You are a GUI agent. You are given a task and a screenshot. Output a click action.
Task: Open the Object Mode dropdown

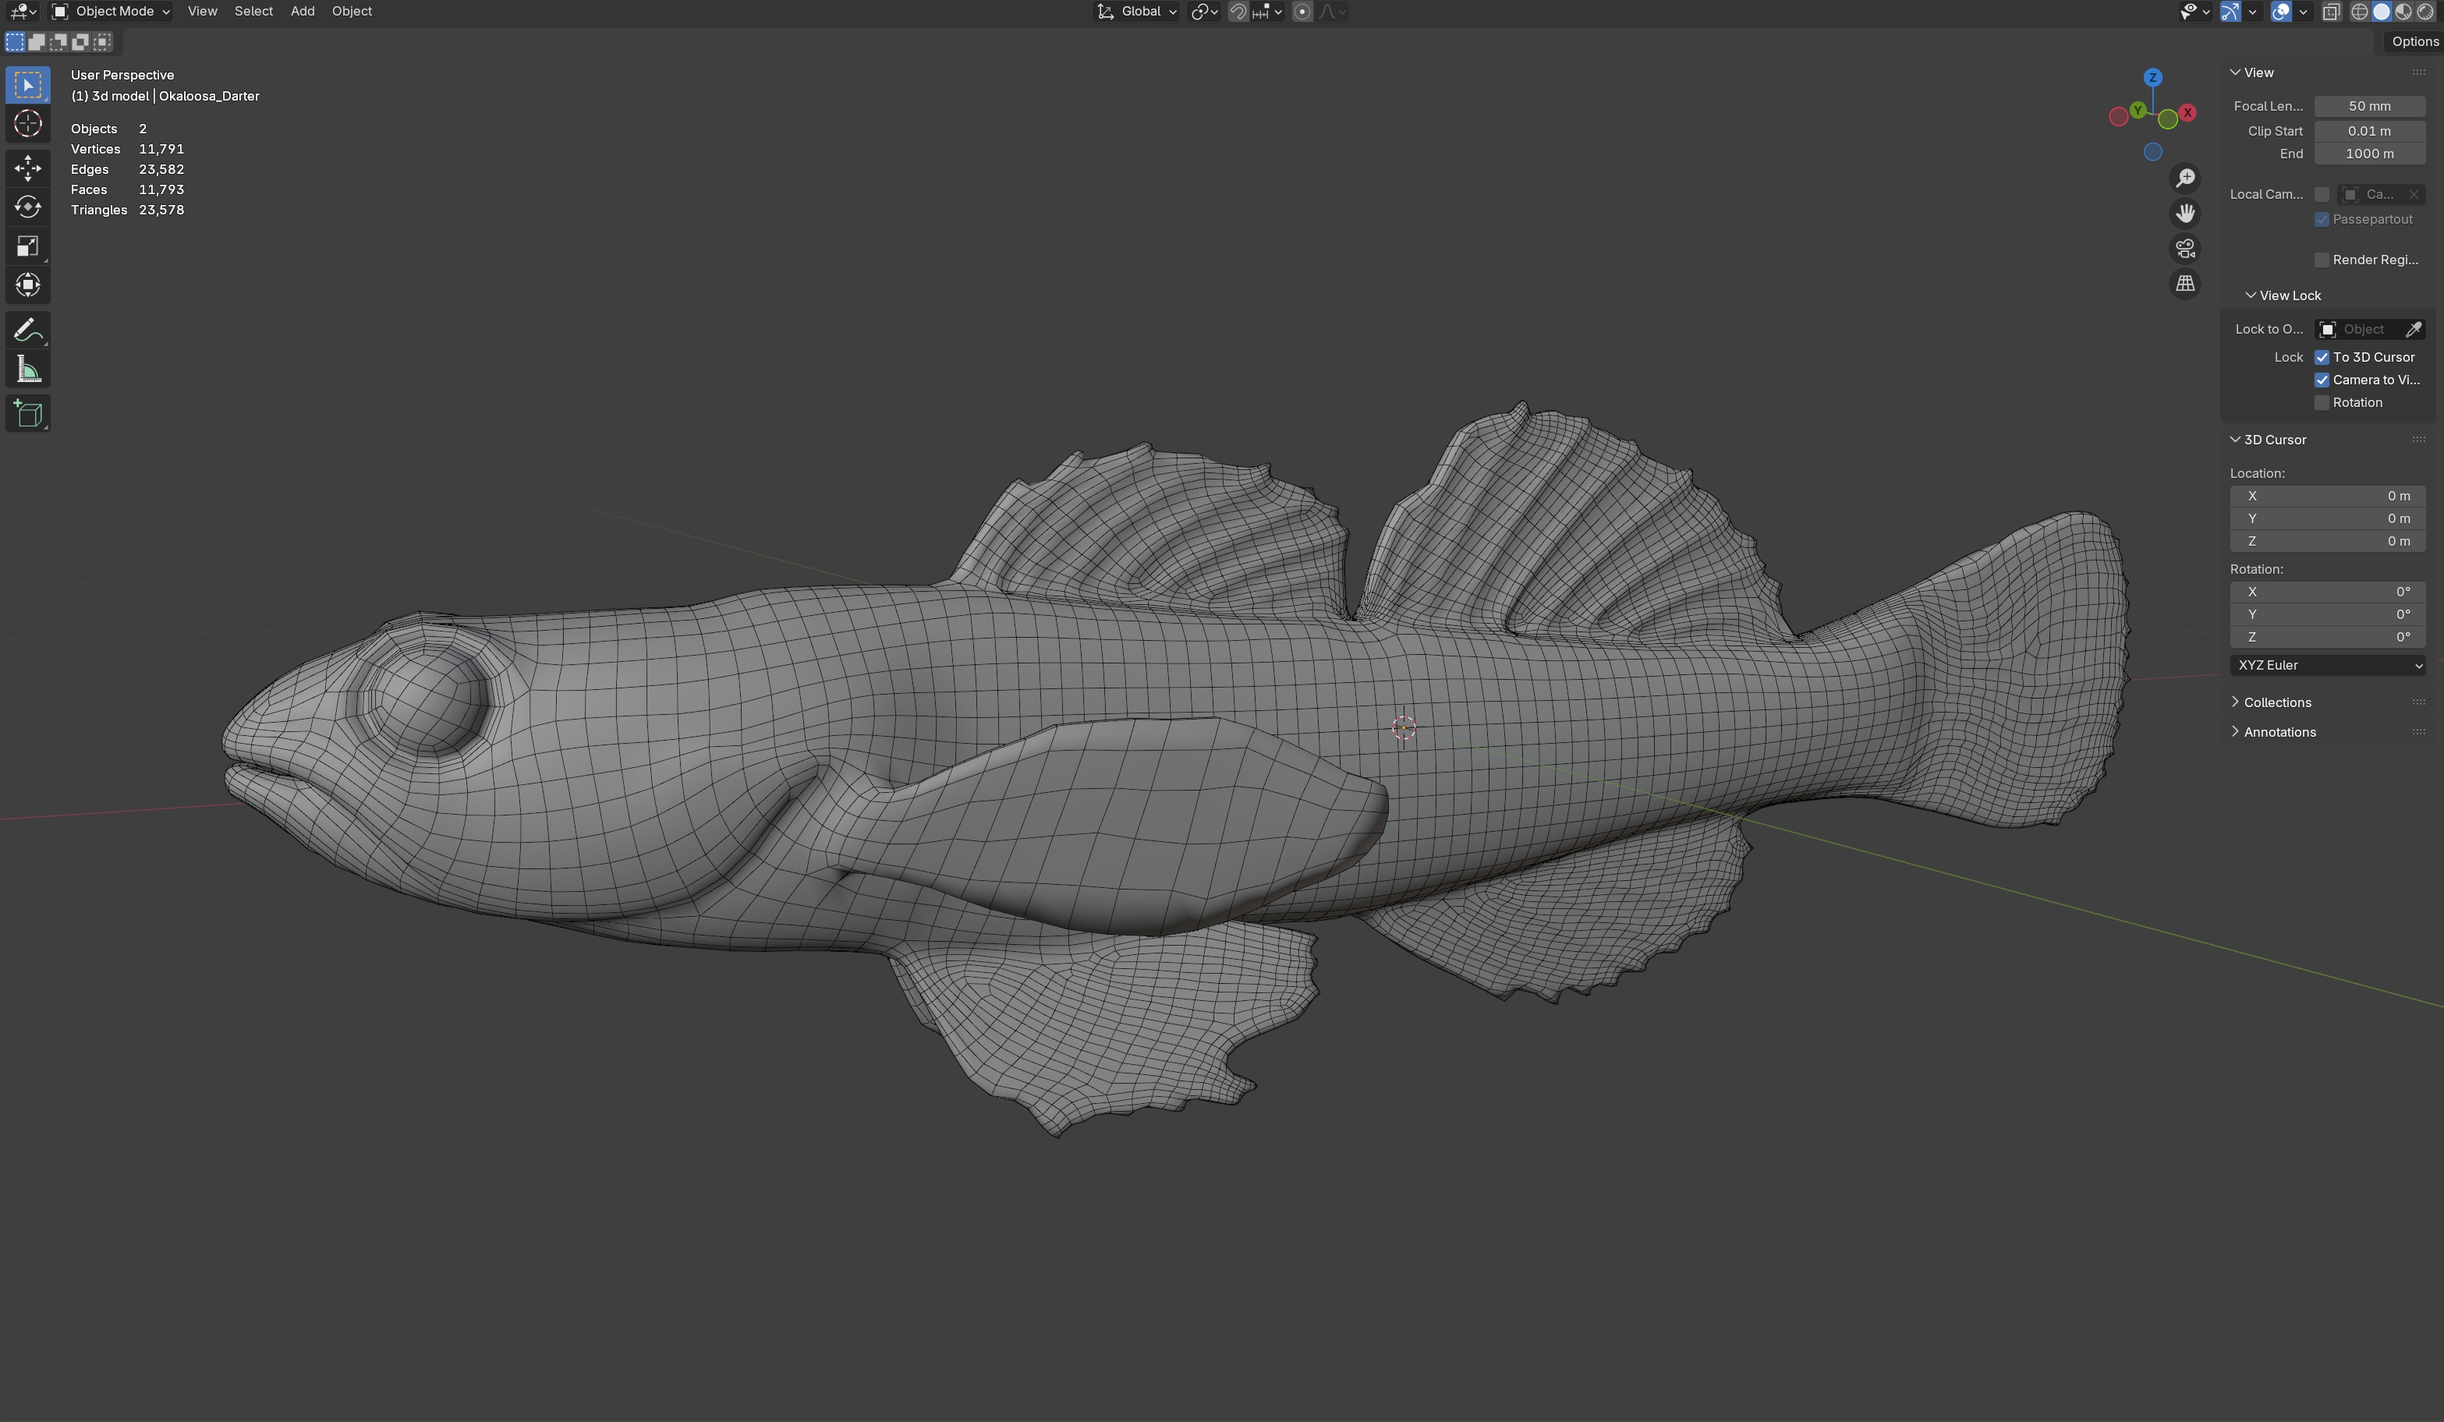click(x=112, y=12)
